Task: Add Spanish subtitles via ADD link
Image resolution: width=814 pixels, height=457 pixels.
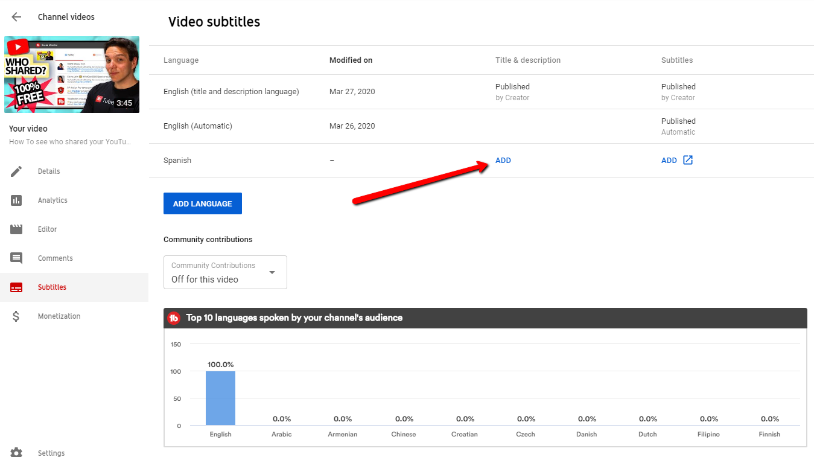Action: tap(669, 161)
